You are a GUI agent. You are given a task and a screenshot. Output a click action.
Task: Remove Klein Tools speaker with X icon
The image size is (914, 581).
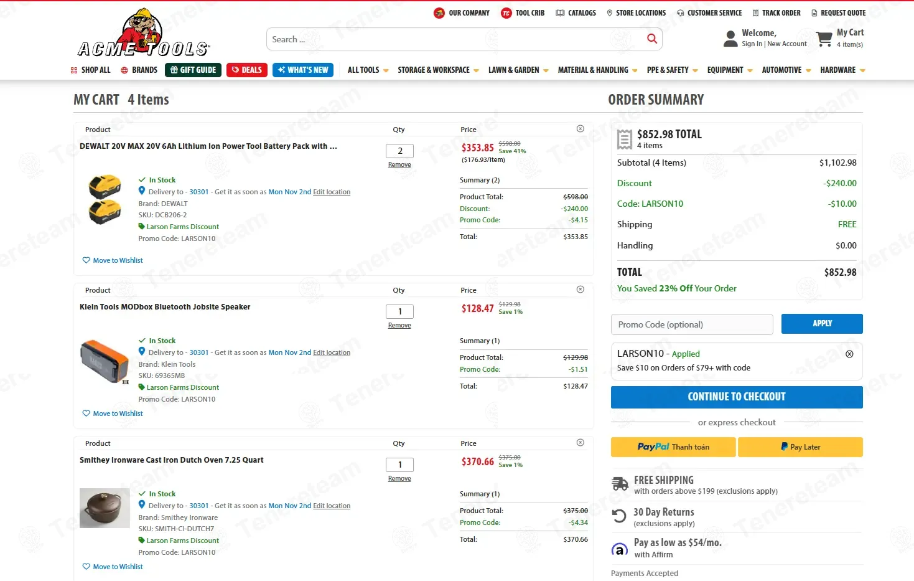point(581,290)
